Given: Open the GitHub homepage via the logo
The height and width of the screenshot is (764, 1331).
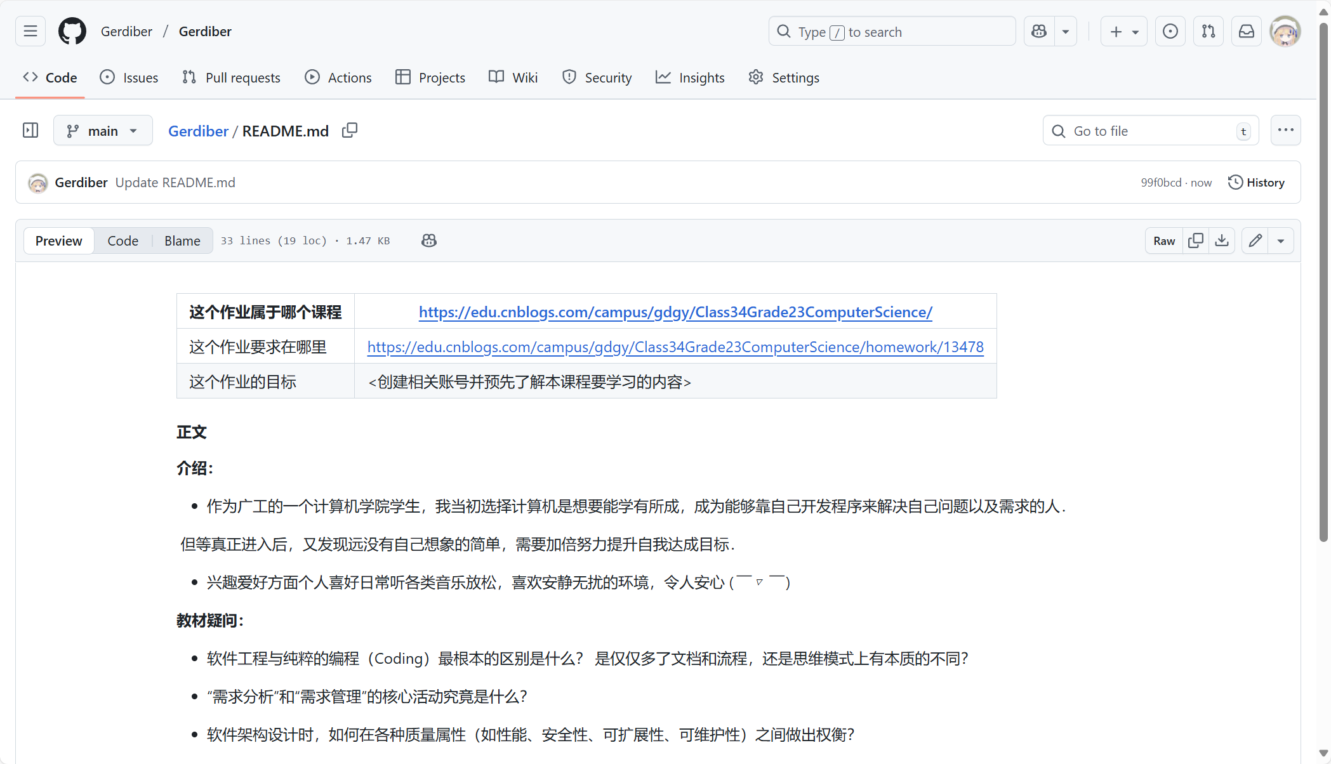Looking at the screenshot, I should pyautogui.click(x=72, y=30).
